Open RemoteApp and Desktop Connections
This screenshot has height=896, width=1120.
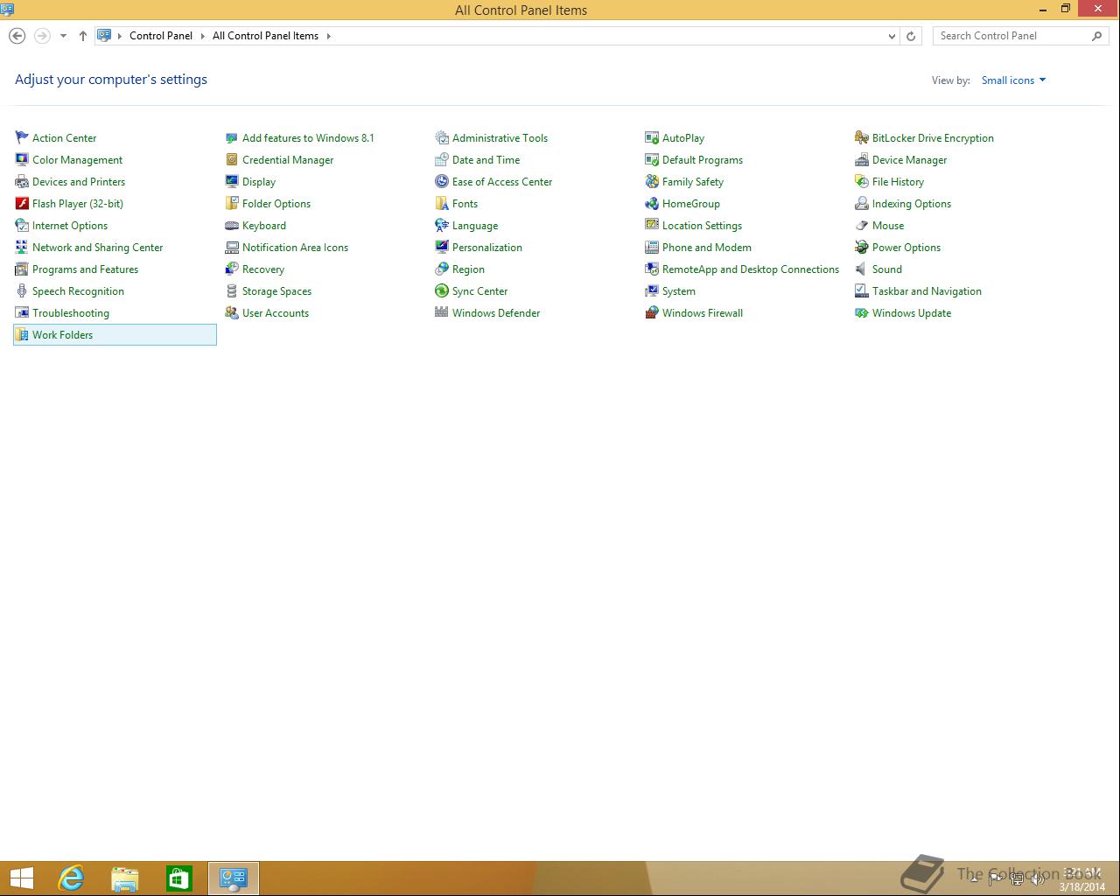point(751,269)
